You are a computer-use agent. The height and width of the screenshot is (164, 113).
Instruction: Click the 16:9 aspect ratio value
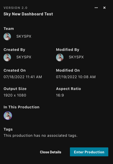coord(60,95)
